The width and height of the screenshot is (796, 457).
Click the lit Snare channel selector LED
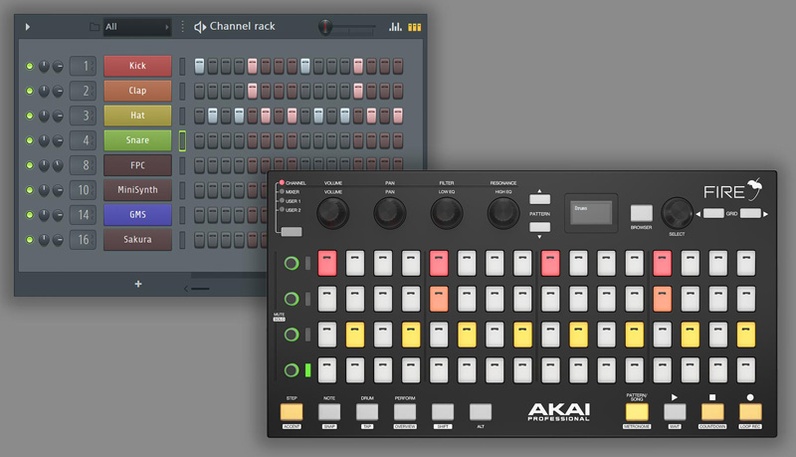coord(182,140)
